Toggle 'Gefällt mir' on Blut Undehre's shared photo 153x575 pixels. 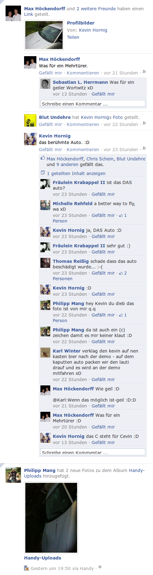pyautogui.click(x=50, y=124)
